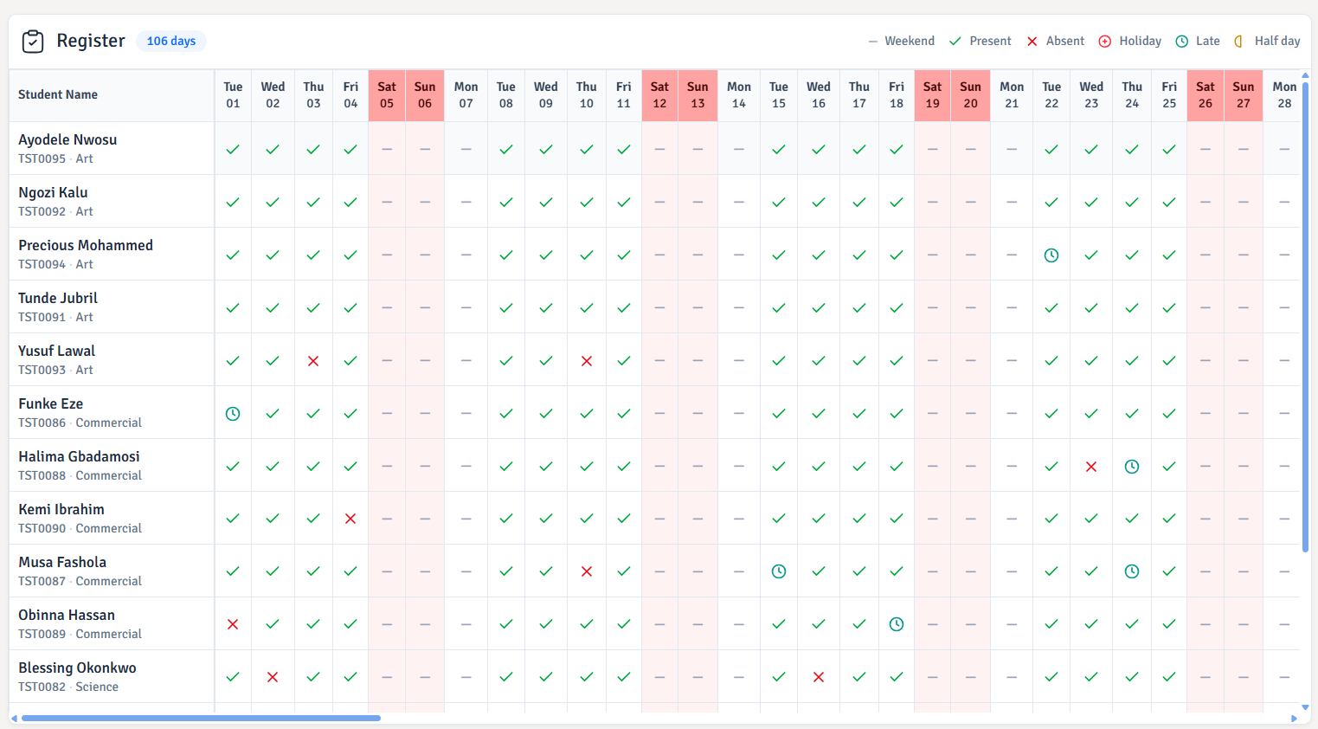1318x729 pixels.
Task: Open student Kemi Ibrahim
Action: click(61, 509)
